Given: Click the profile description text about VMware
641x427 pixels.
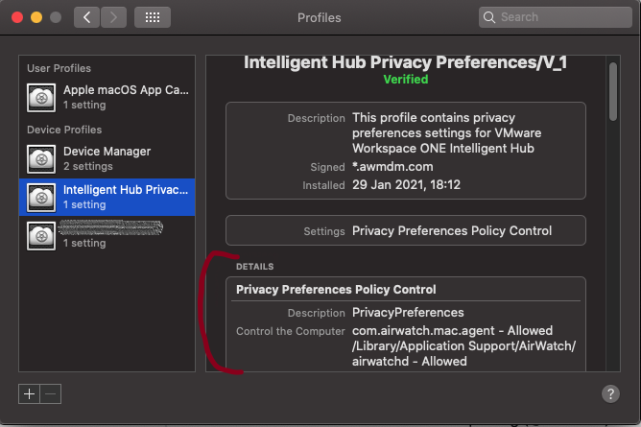Looking at the screenshot, I should [x=446, y=132].
